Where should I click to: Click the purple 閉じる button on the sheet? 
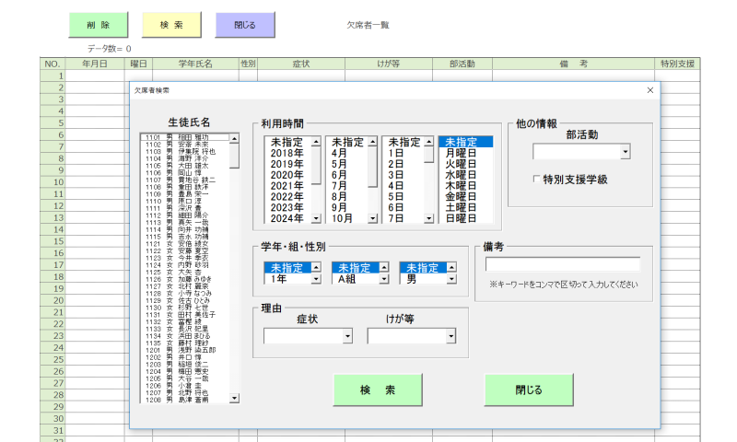point(245,25)
